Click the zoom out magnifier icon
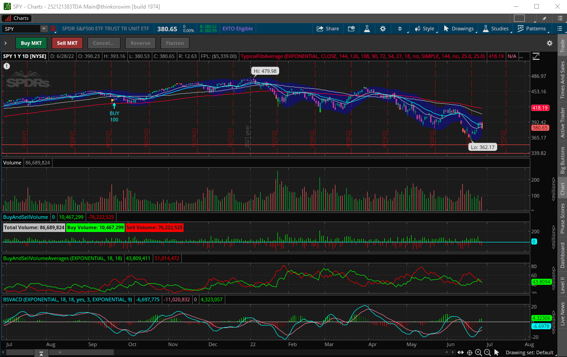567x357 pixels. pyautogui.click(x=487, y=352)
